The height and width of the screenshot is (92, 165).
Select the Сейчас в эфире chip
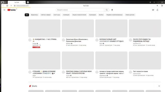pyautogui.click(x=46, y=15)
